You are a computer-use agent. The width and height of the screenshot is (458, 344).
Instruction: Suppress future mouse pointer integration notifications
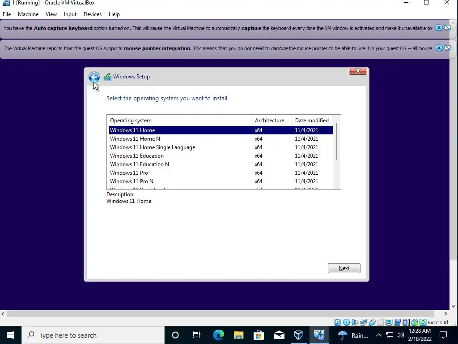[447, 47]
